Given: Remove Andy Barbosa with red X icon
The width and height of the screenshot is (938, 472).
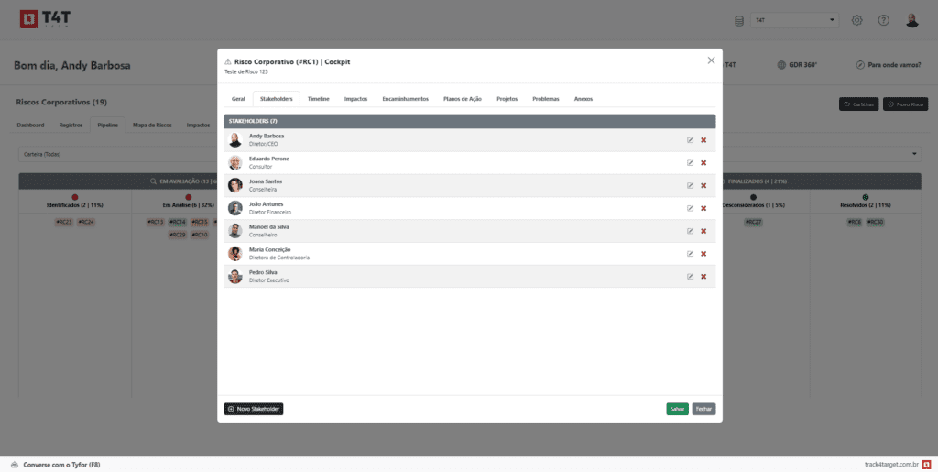Looking at the screenshot, I should pyautogui.click(x=703, y=140).
